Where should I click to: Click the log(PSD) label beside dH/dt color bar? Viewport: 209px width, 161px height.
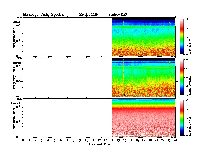tap(190, 45)
